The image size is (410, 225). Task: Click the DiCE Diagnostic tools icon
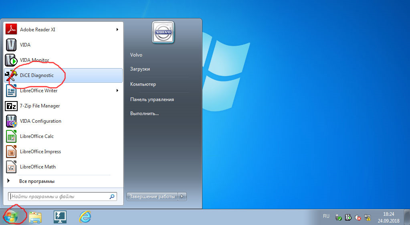point(11,75)
